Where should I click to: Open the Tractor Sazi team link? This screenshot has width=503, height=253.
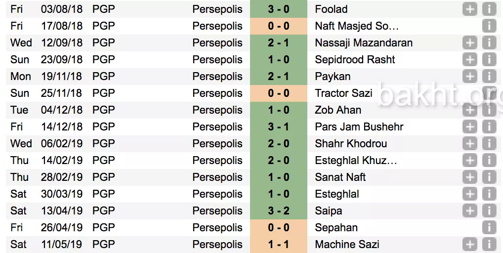tap(343, 93)
